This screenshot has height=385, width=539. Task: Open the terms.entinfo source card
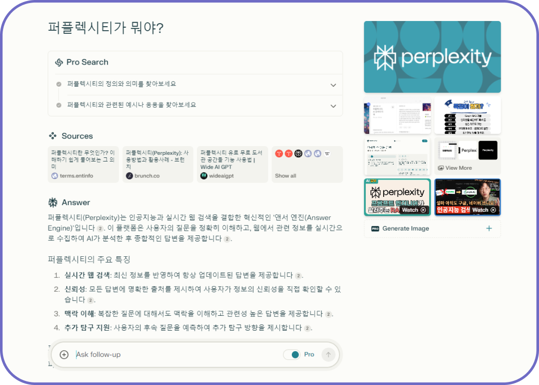(x=83, y=165)
